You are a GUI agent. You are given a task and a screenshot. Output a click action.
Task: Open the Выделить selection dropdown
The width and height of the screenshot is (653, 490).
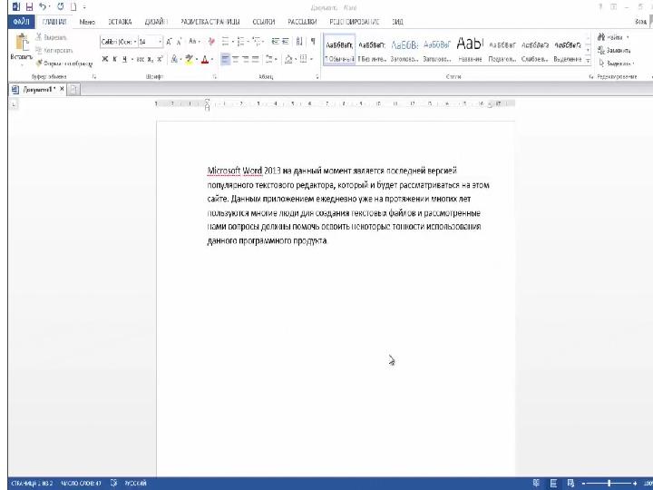point(616,64)
